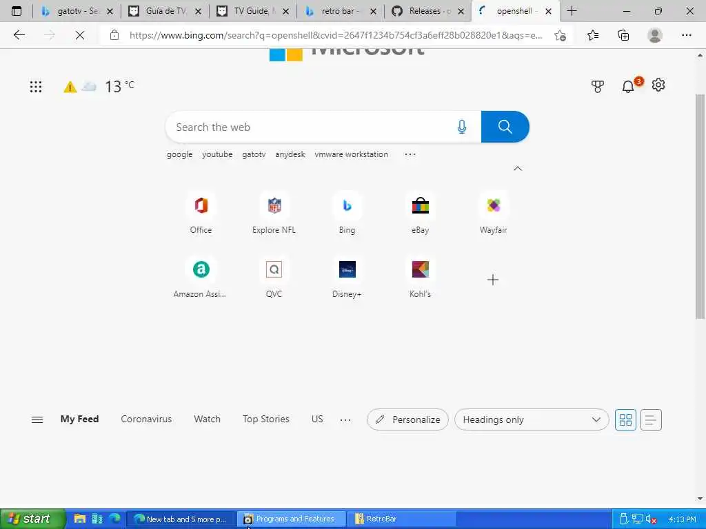The width and height of the screenshot is (706, 529).
Task: Open Explore NFL quick link
Action: tap(274, 214)
